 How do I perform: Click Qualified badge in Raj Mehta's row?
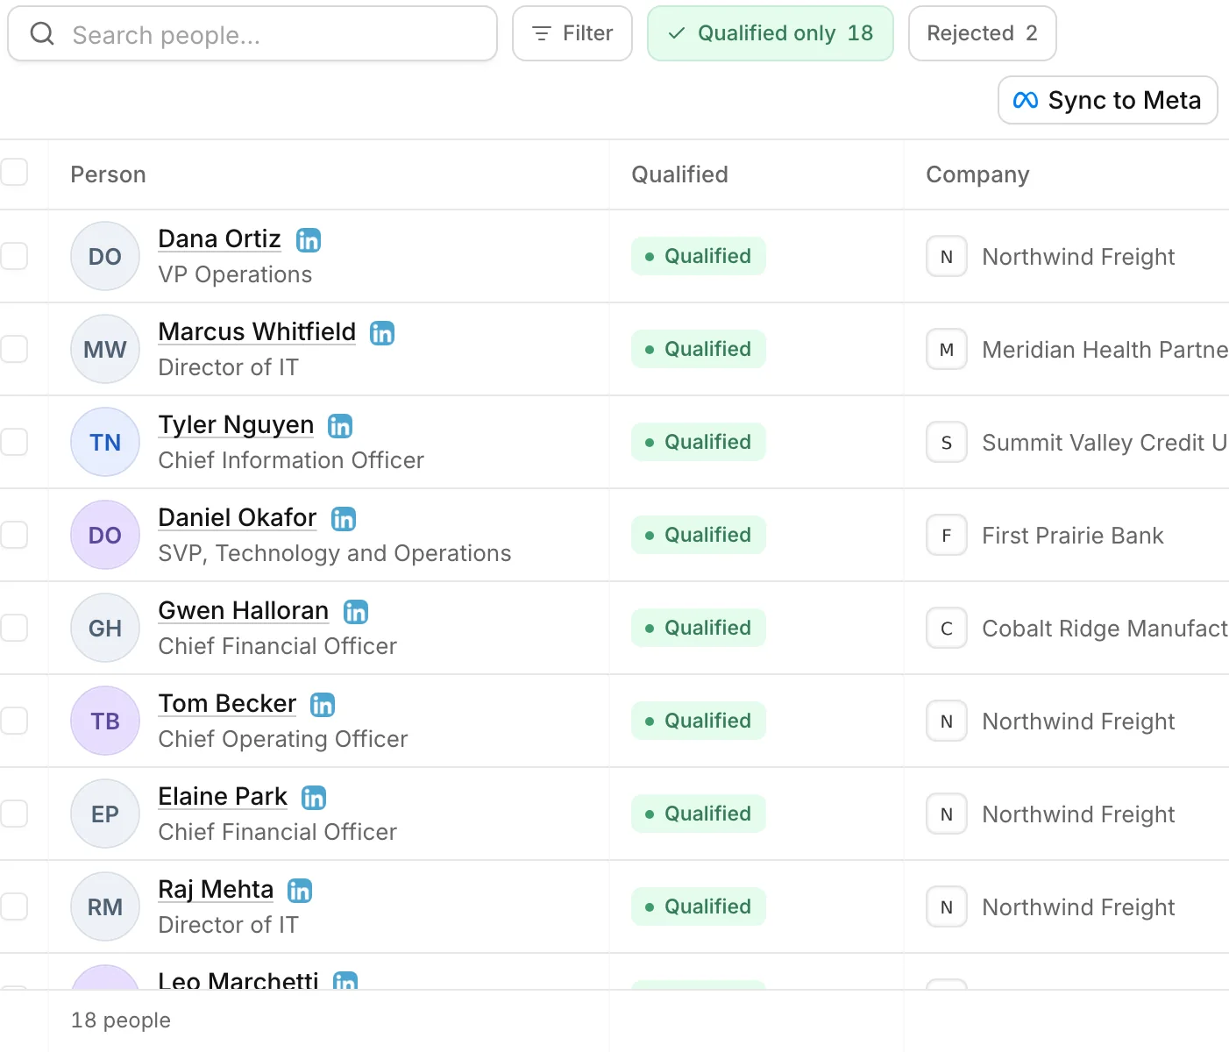(699, 906)
